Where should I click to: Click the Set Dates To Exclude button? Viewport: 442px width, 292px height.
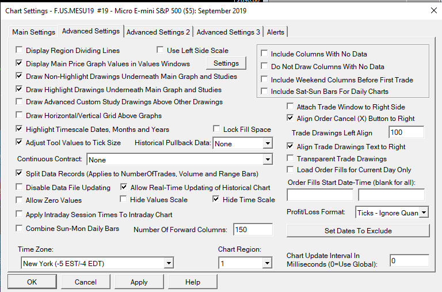[x=358, y=231]
